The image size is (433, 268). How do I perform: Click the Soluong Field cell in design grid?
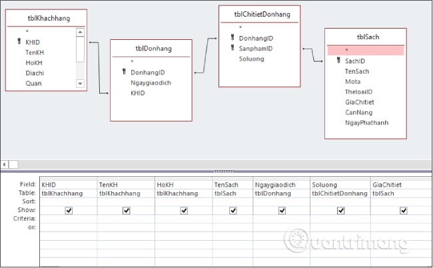340,185
